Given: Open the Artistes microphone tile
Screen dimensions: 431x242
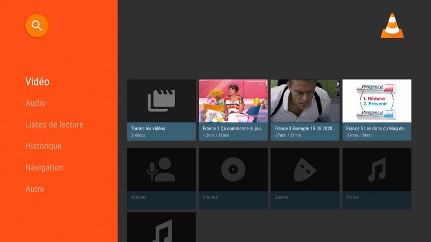Looking at the screenshot, I should tap(161, 169).
